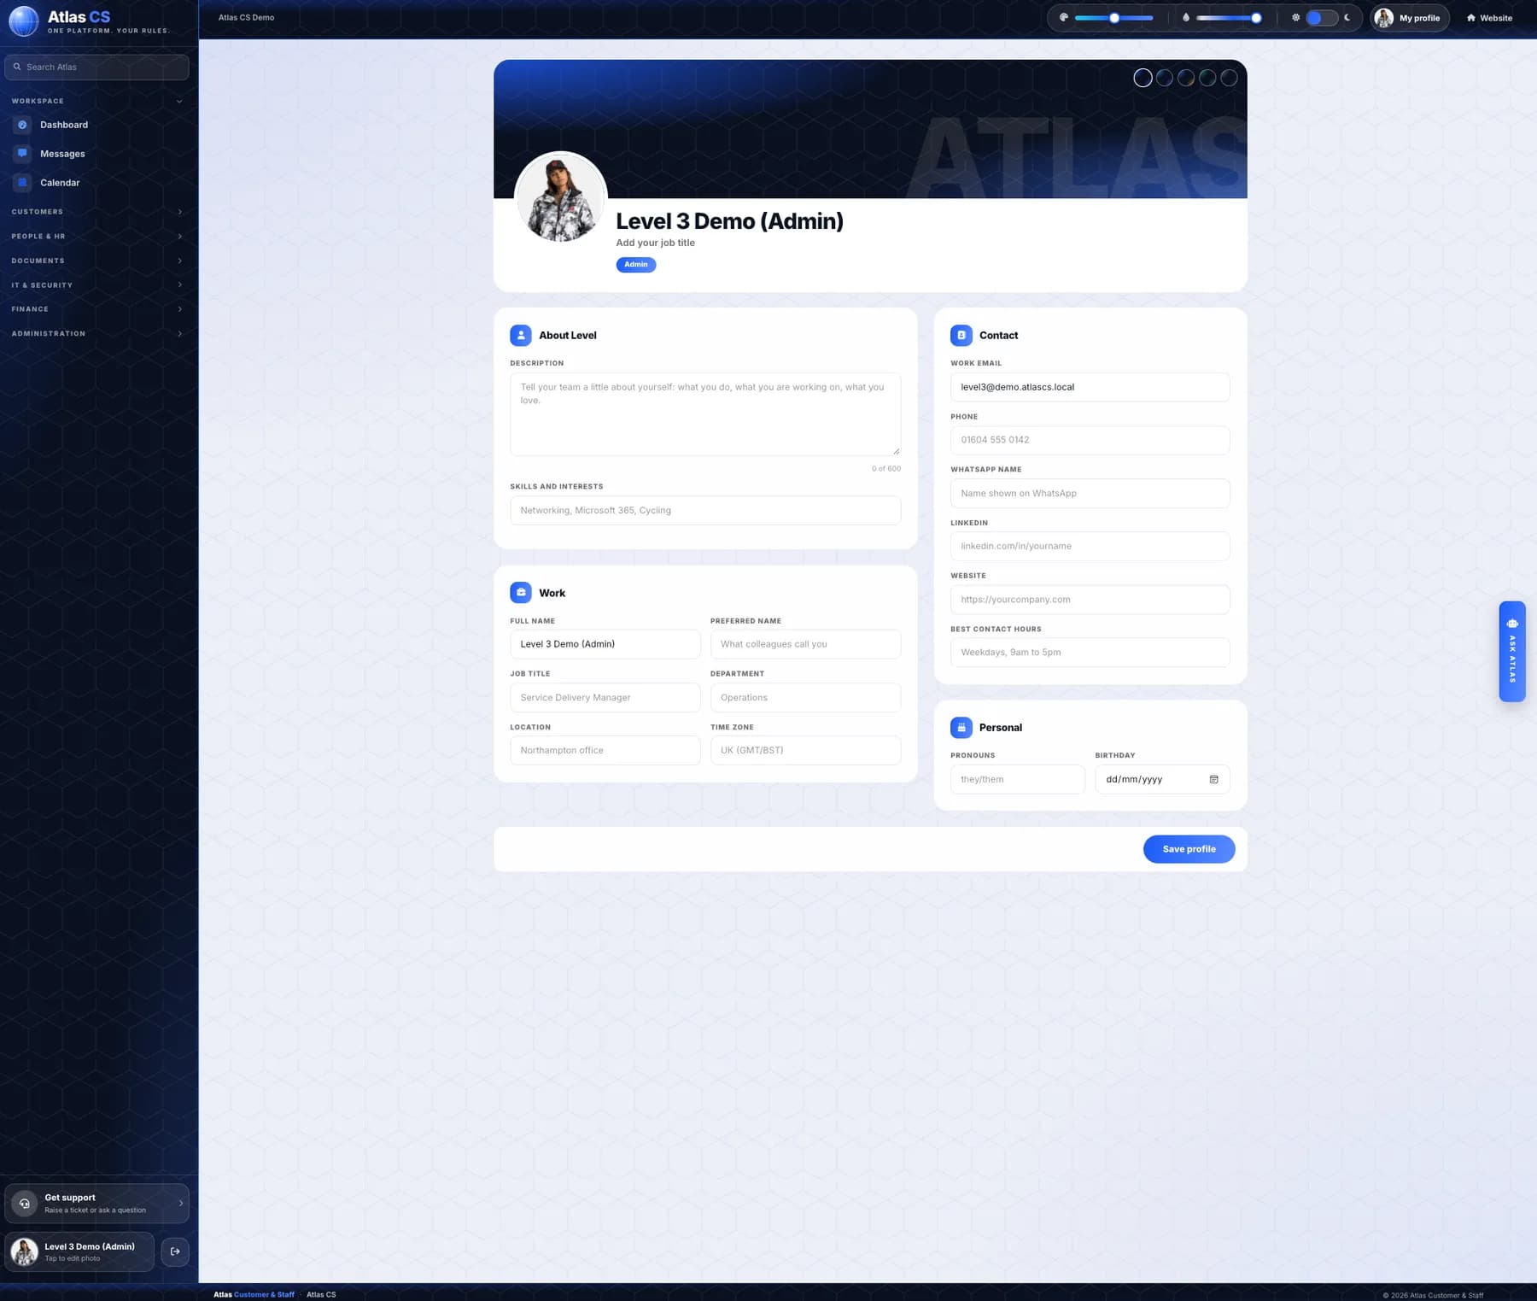The image size is (1537, 1301).
Task: Click the sun light-mode icon
Action: (1295, 17)
